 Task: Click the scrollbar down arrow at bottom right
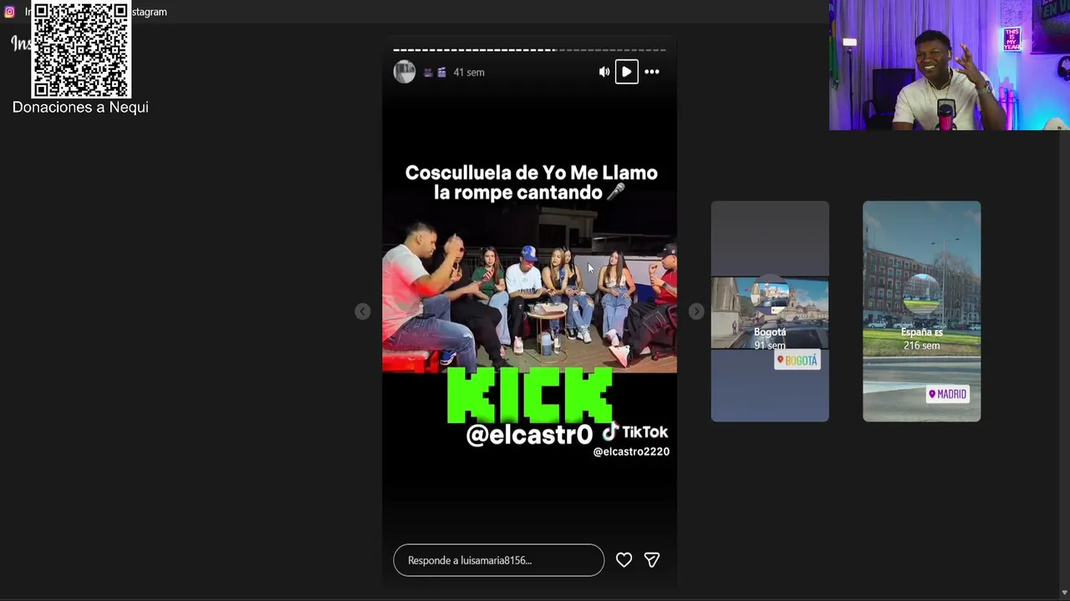coord(1064,593)
